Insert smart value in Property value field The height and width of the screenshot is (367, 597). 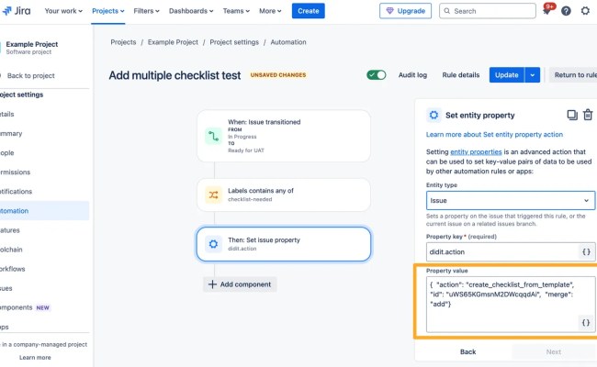tap(586, 323)
